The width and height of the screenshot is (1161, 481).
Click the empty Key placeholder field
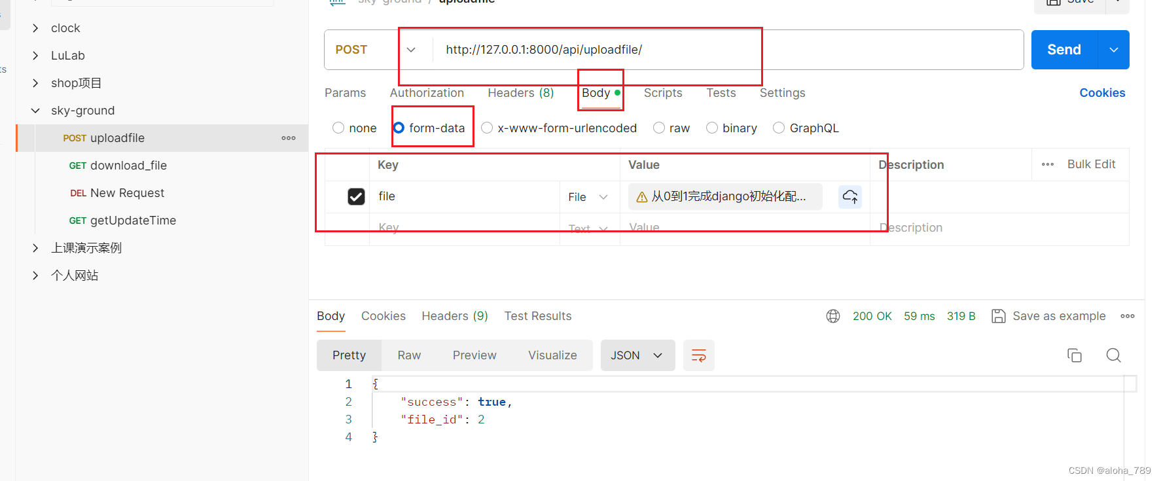pos(465,228)
